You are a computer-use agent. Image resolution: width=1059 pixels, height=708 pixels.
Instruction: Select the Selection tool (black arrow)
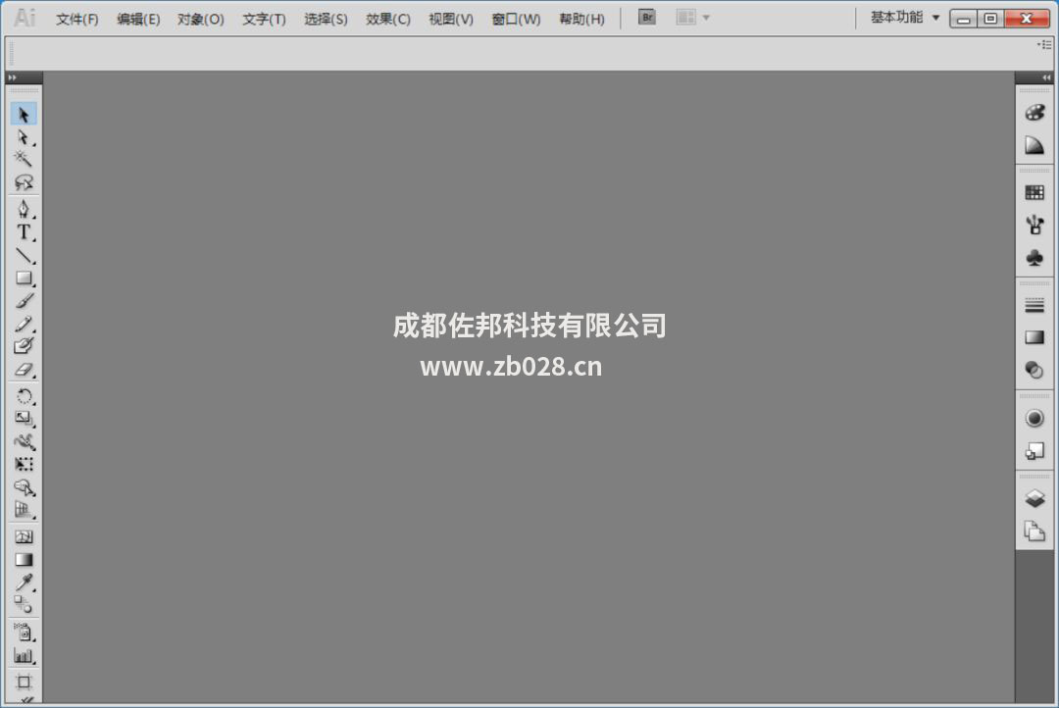pyautogui.click(x=24, y=114)
